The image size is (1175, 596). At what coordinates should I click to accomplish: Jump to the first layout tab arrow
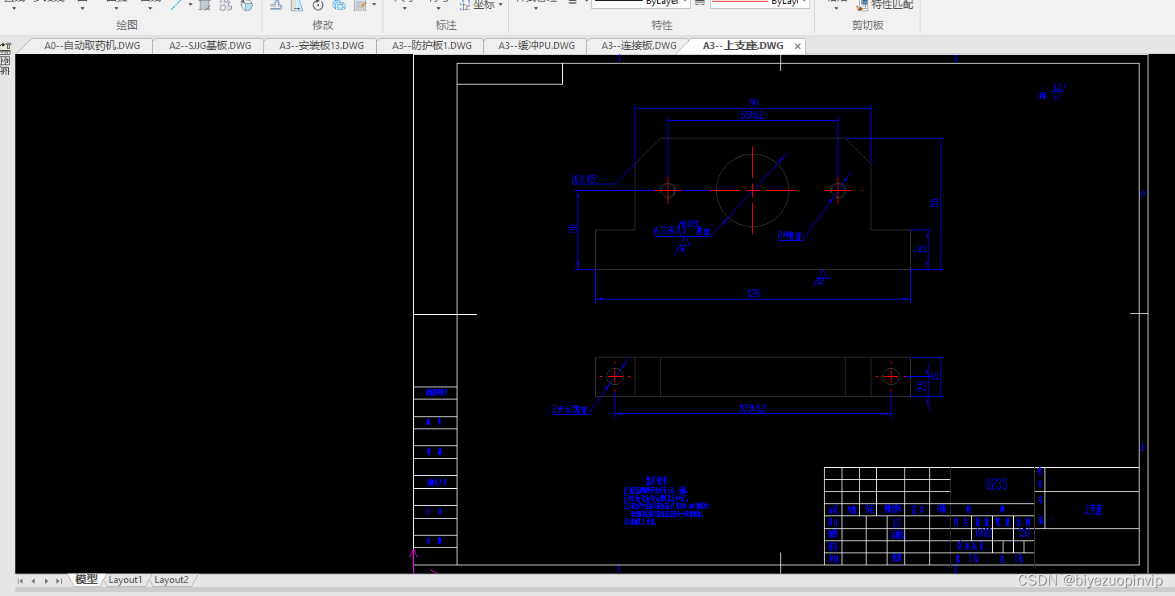click(x=20, y=581)
